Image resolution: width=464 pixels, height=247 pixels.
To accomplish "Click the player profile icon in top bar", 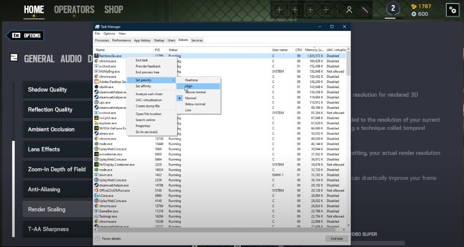I will point(349,10).
